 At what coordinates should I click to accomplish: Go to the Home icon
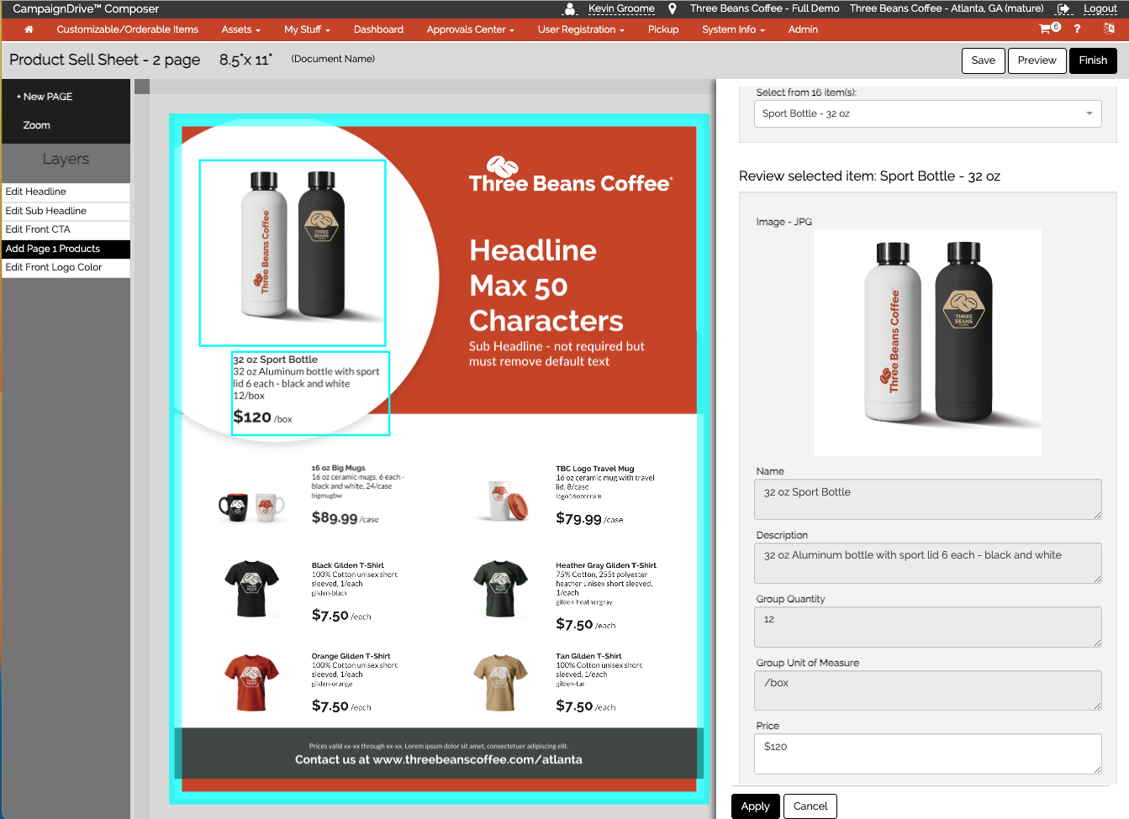point(29,29)
